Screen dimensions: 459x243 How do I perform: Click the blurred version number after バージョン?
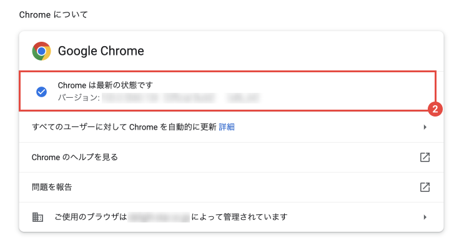[x=181, y=98]
